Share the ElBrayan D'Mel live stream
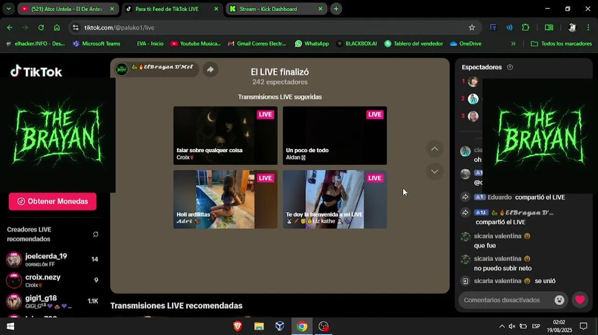The image size is (598, 335). pyautogui.click(x=211, y=69)
